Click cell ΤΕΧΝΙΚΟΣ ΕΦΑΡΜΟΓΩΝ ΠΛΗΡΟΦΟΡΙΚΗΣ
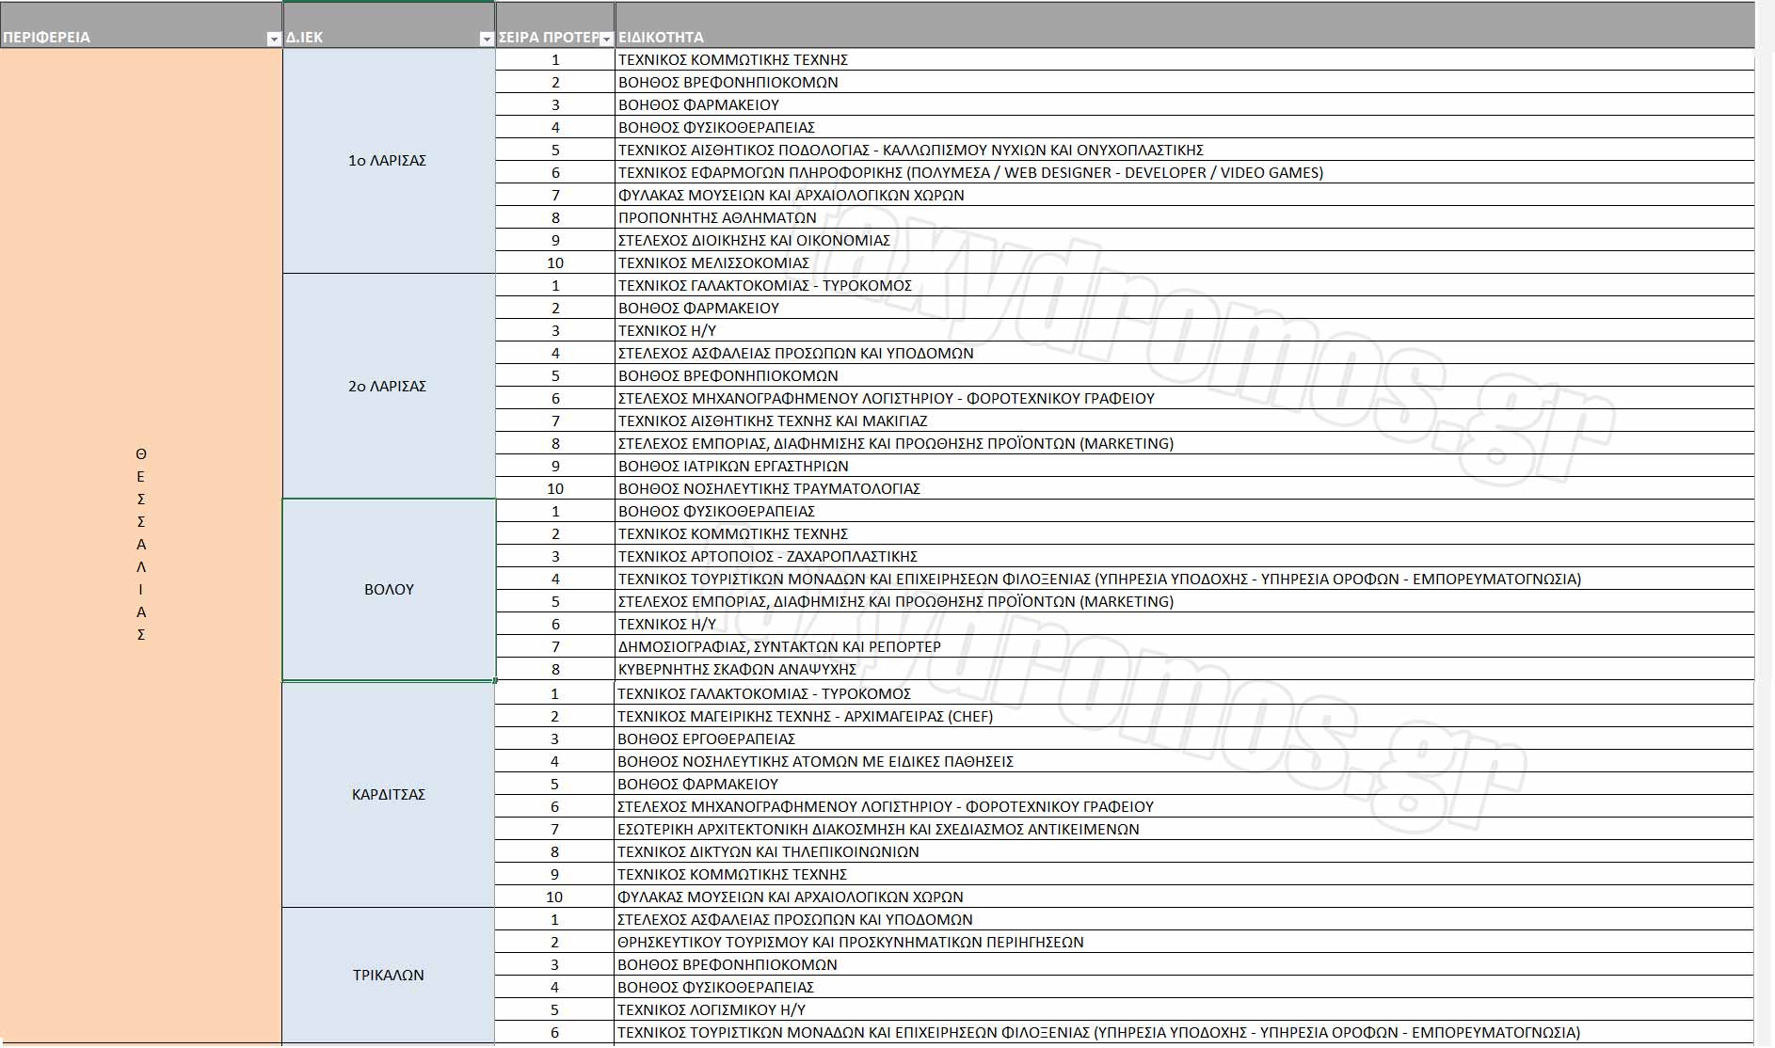The width and height of the screenshot is (1775, 1048). click(1185, 172)
